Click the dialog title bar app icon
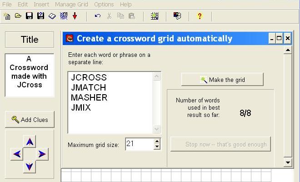This screenshot has width=300, height=182. [x=70, y=38]
